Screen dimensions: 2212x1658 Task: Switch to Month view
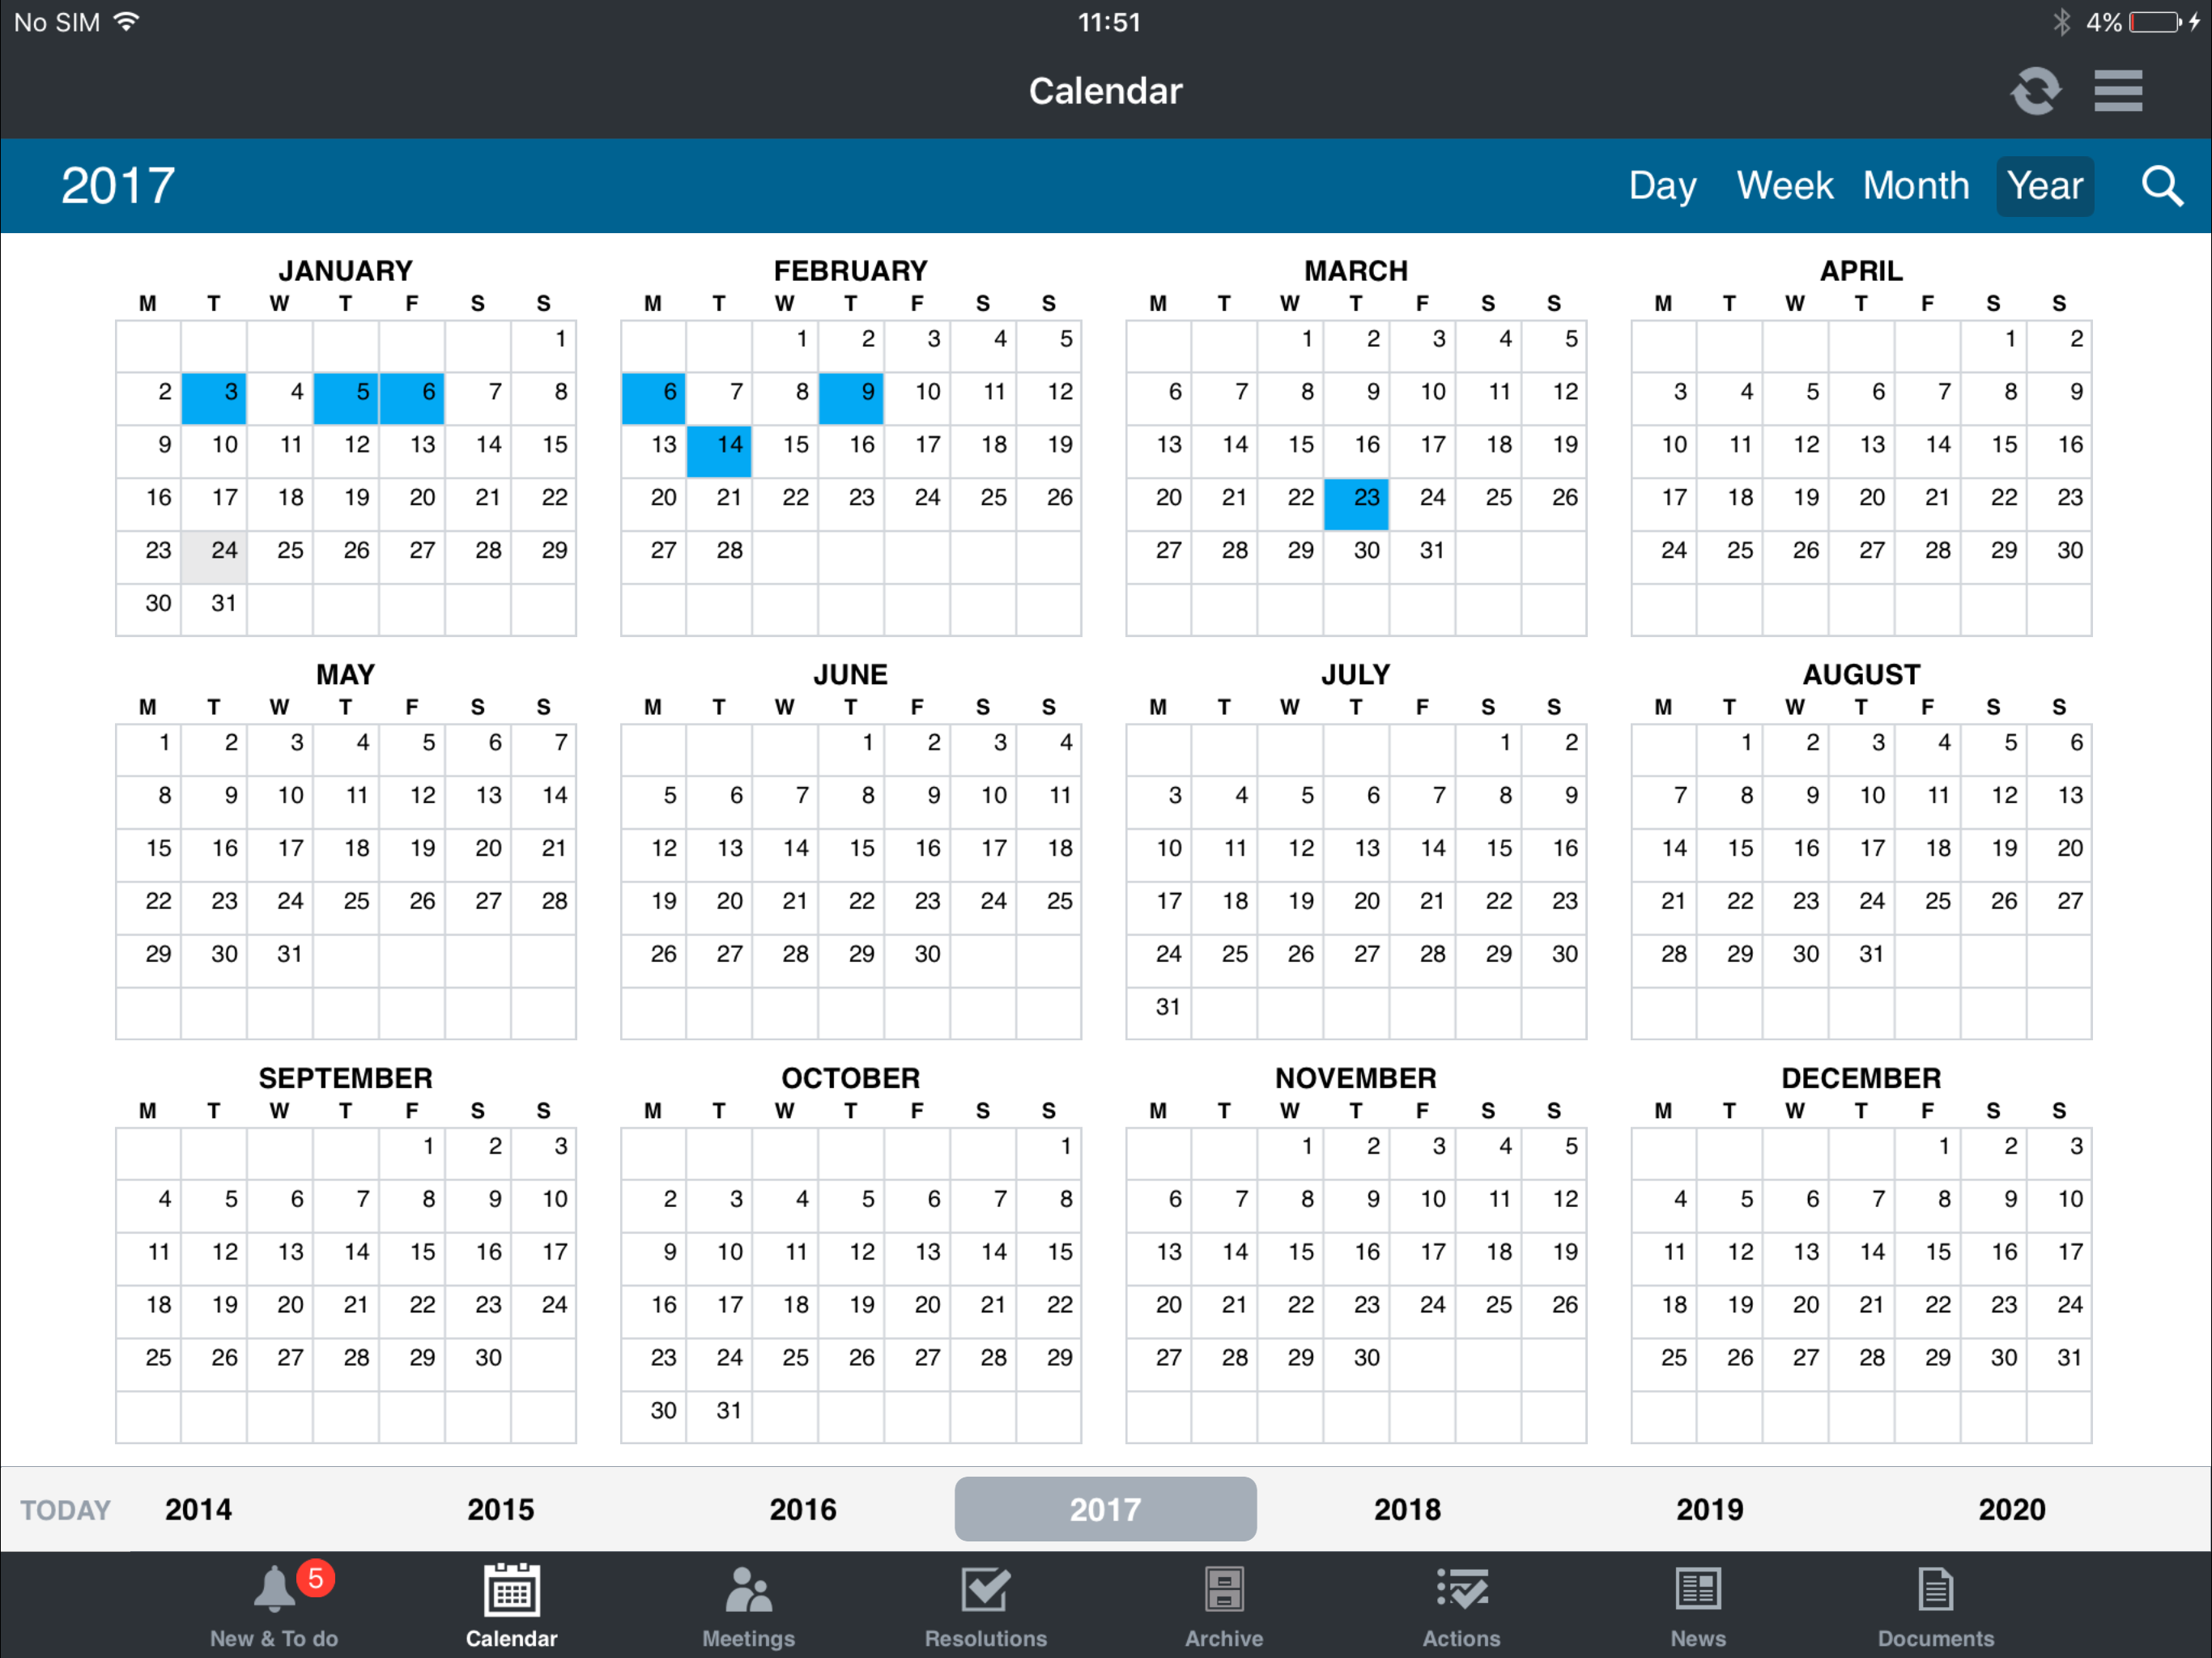click(1915, 186)
